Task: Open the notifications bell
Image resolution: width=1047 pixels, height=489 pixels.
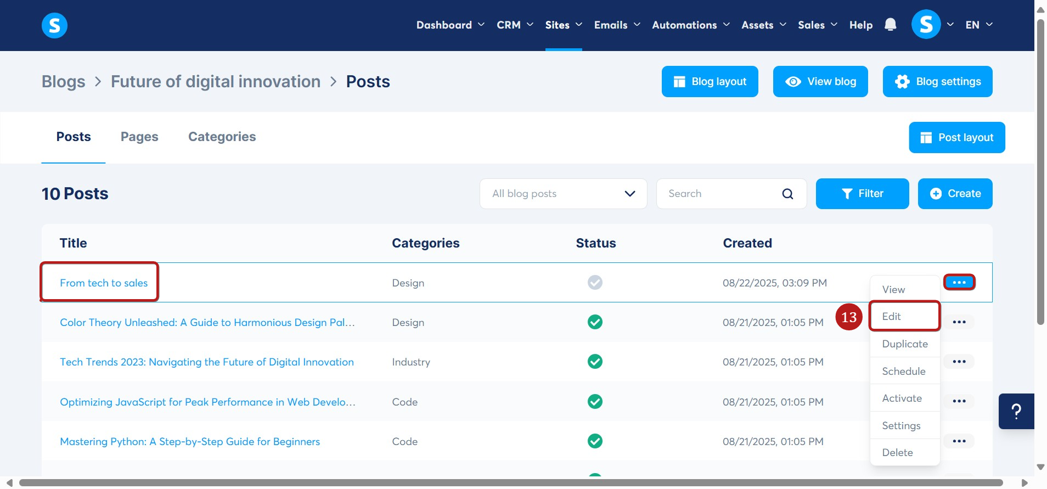Action: point(890,25)
